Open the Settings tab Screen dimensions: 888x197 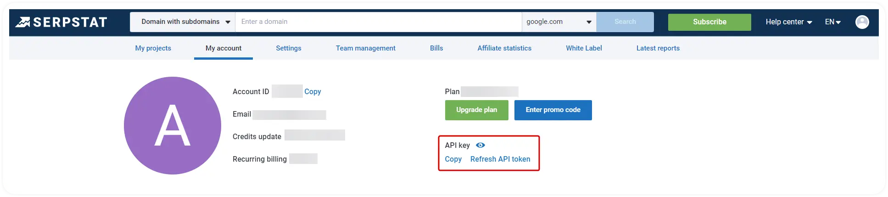coord(288,48)
